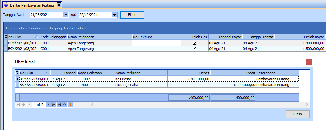Sort by Kode Perkiraan column header
326x130 pixels.
click(x=96, y=73)
